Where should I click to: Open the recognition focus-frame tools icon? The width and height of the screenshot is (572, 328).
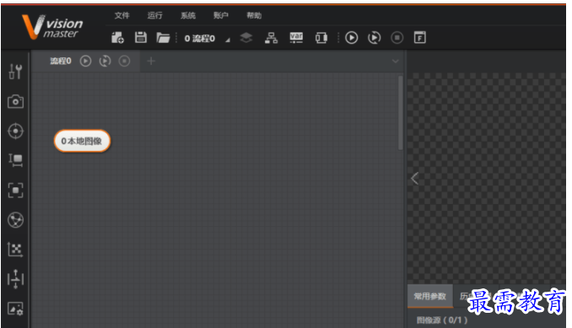[x=15, y=191]
